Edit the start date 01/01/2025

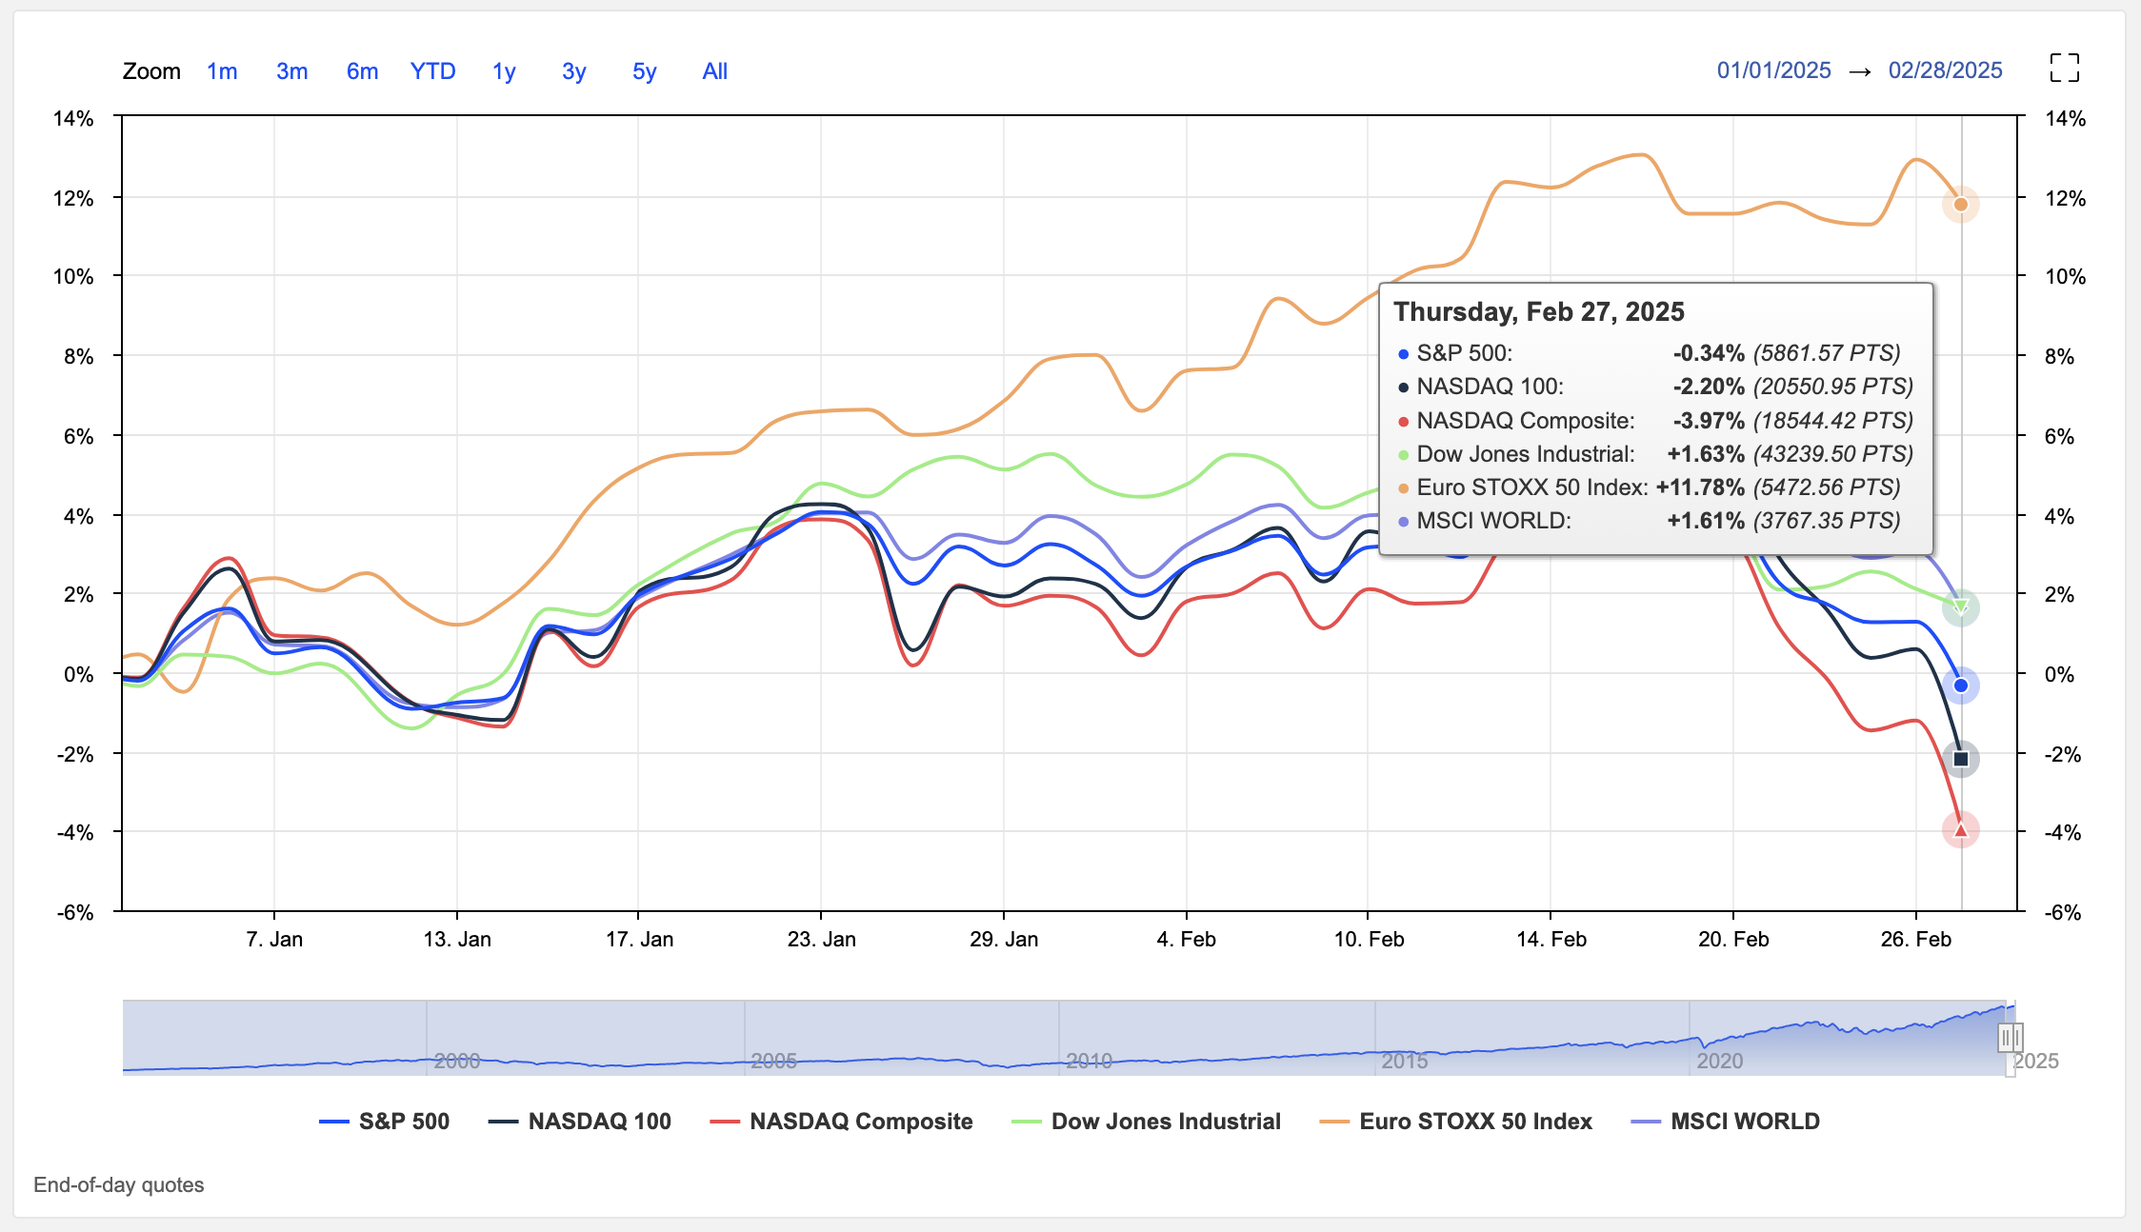pyautogui.click(x=1773, y=70)
